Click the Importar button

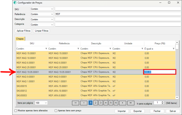(122, 111)
